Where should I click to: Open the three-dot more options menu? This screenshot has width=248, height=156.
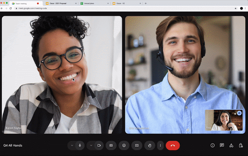[160, 146]
